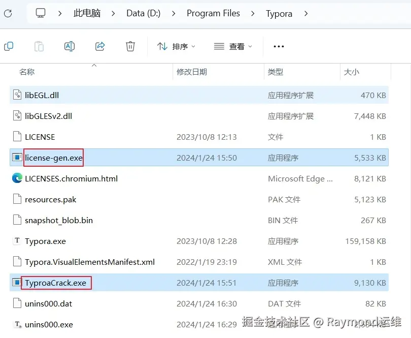Screen dimensions: 411x338
Task: Click the LICENSE file icon
Action: point(17,137)
